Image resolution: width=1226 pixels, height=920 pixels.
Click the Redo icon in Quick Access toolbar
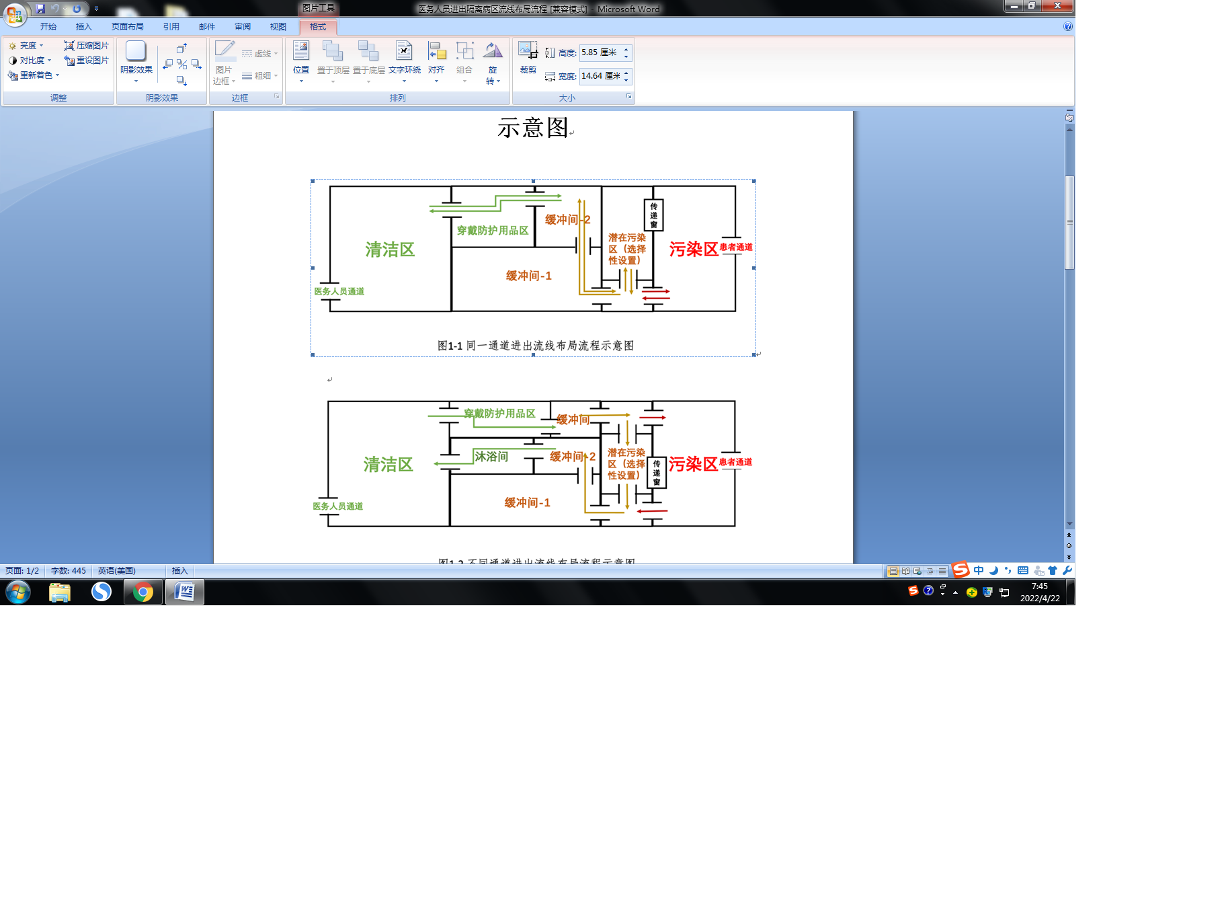click(x=76, y=9)
